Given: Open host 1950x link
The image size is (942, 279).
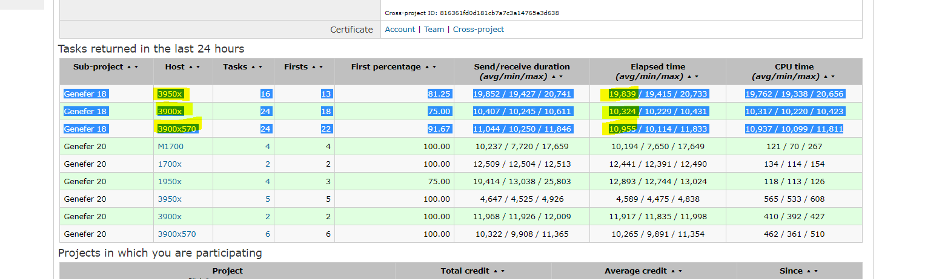Looking at the screenshot, I should (170, 181).
